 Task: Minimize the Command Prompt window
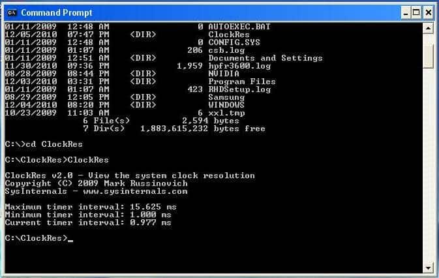(405, 12)
